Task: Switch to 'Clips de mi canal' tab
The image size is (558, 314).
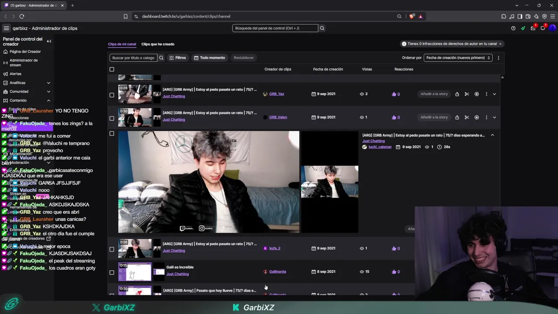Action: coord(122,44)
